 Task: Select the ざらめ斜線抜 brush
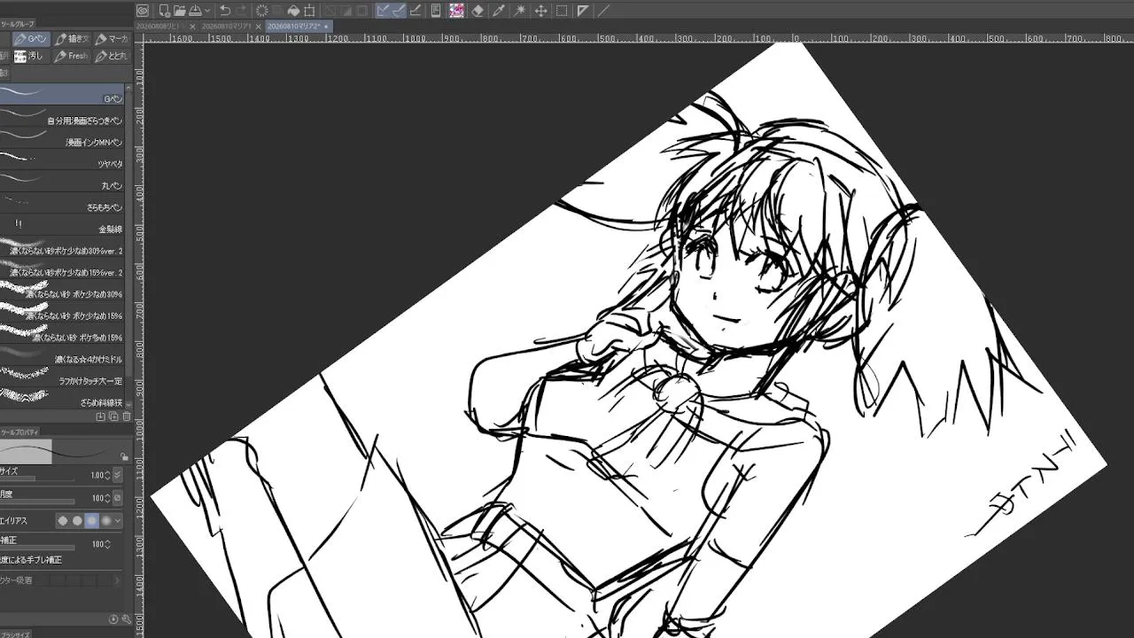click(63, 398)
